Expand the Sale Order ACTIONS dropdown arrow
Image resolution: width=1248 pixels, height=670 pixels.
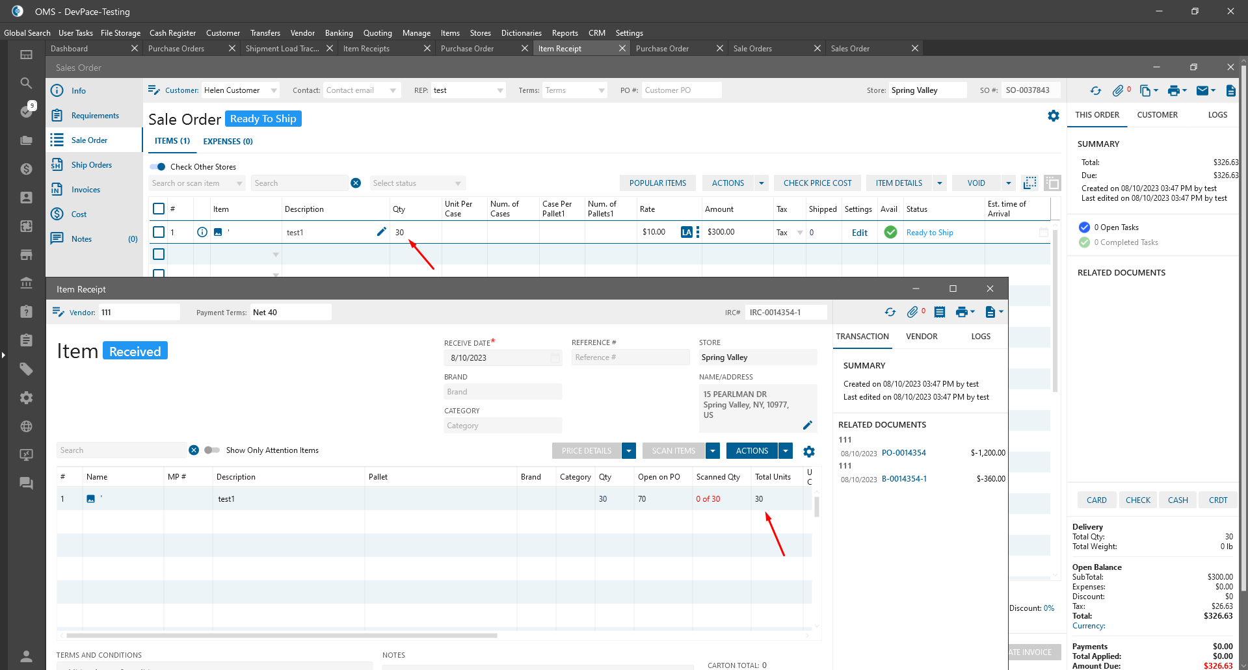click(x=762, y=183)
